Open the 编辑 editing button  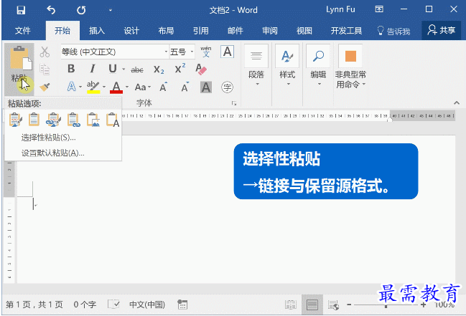click(318, 66)
